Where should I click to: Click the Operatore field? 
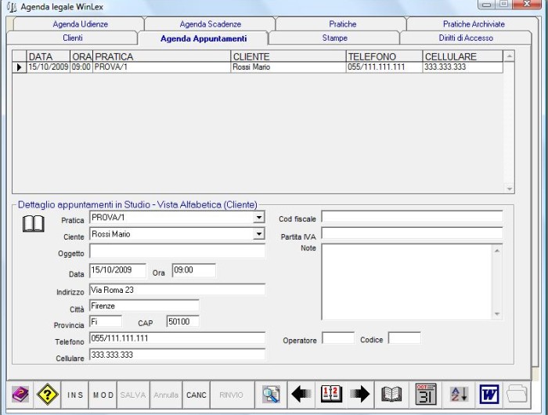(x=338, y=338)
